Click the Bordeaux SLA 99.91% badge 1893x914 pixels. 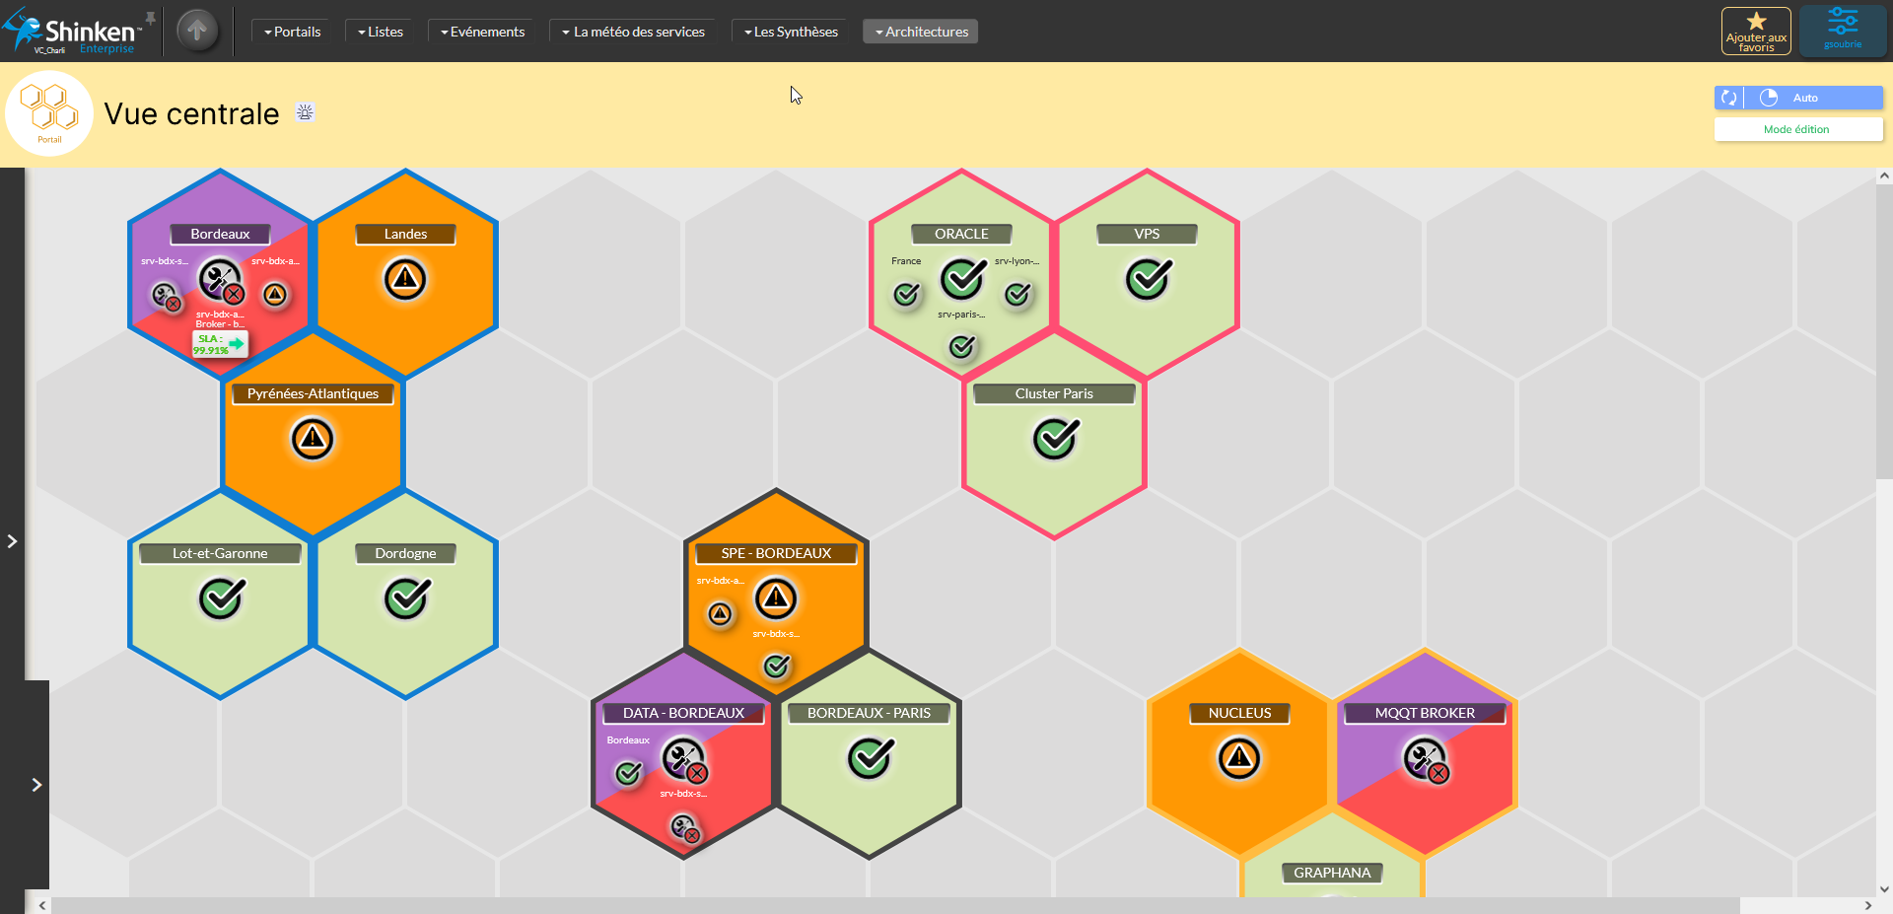point(219,344)
